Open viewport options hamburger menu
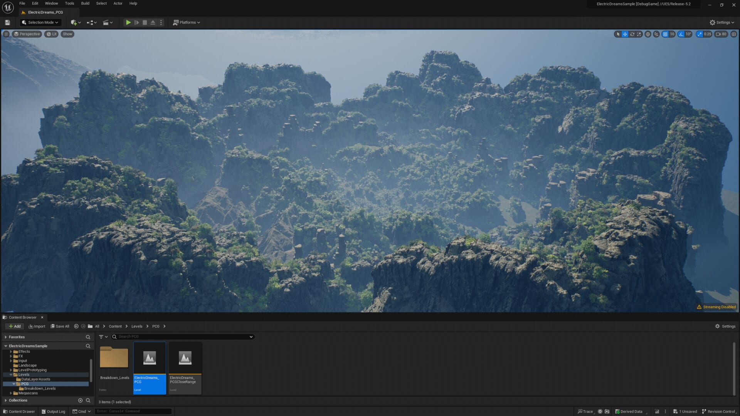This screenshot has height=416, width=740. [x=6, y=34]
